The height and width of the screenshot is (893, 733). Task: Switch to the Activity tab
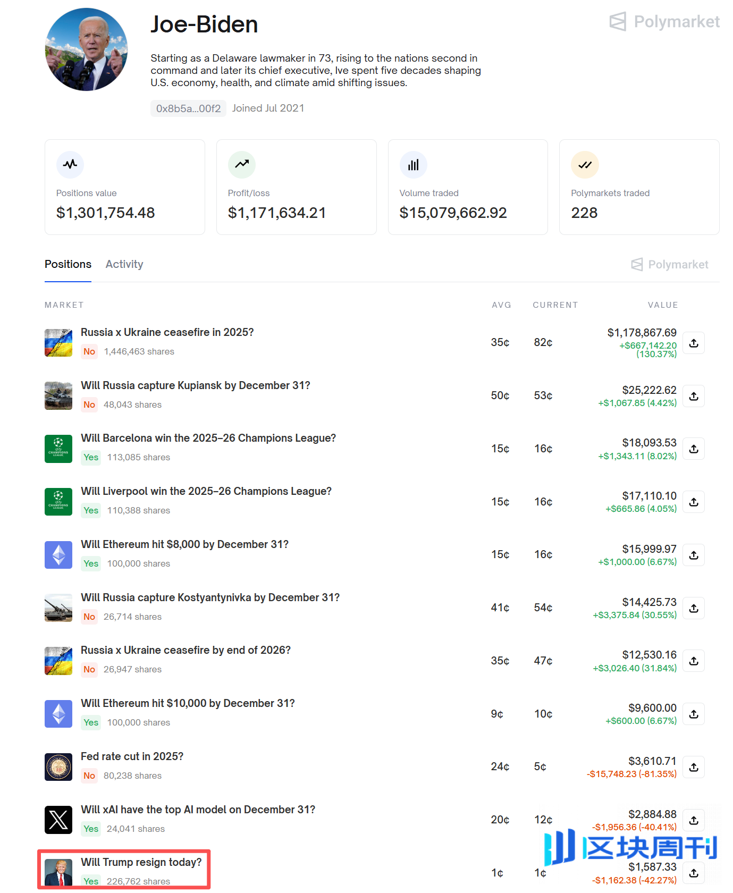pos(124,264)
